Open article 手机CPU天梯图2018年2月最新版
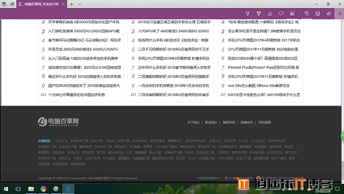The height and width of the screenshot is (194, 344). [x=174, y=59]
